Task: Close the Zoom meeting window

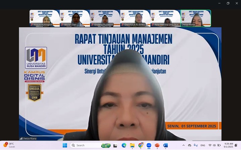Action: coord(237,3)
